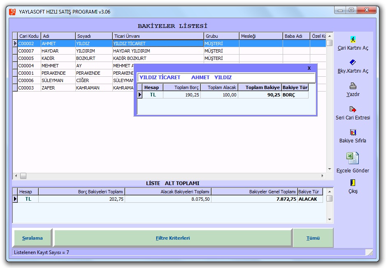Click the horizontal scrollbar left arrow
This screenshot has height=268, width=388.
[16, 176]
